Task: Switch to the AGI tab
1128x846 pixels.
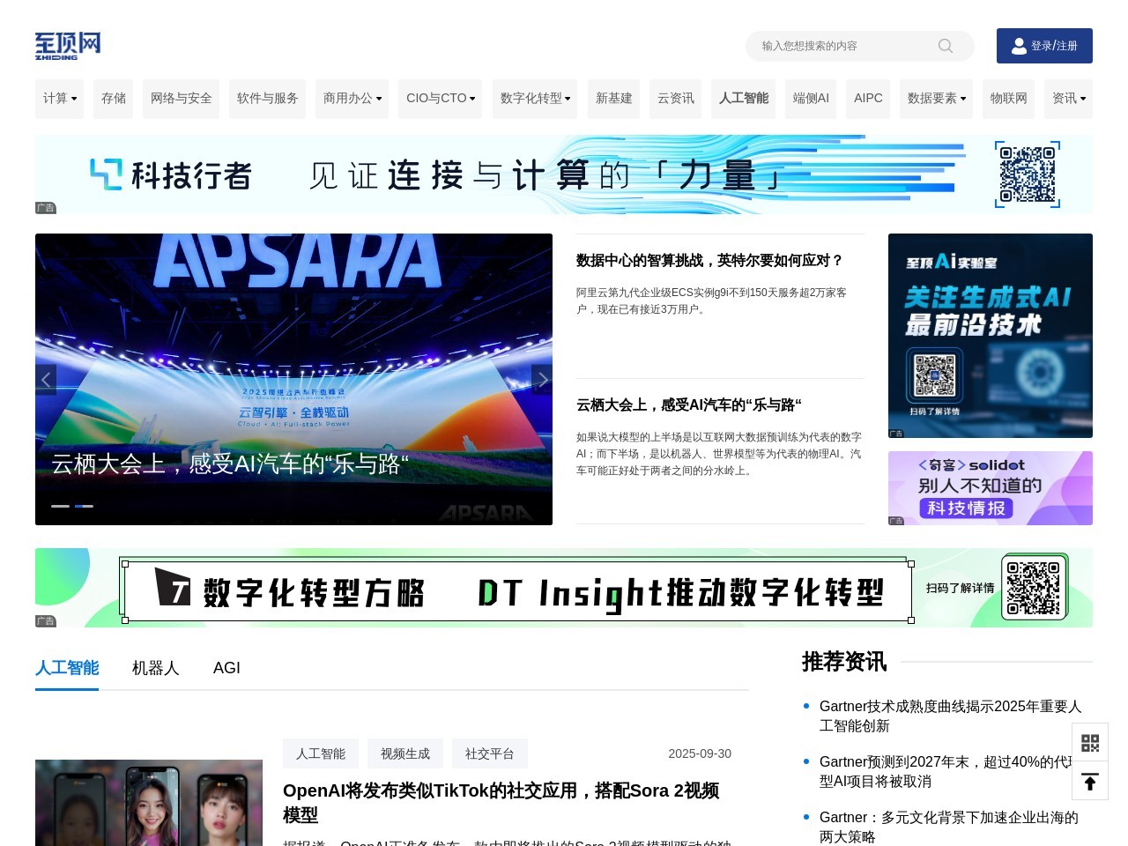Action: (226, 668)
